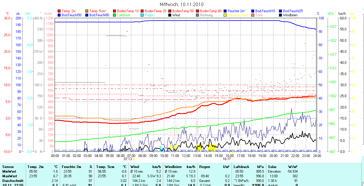Select the Bod.Feucht80 legend label
Image resolution: width=364 pixels, height=186 pixels.
[x=99, y=15]
